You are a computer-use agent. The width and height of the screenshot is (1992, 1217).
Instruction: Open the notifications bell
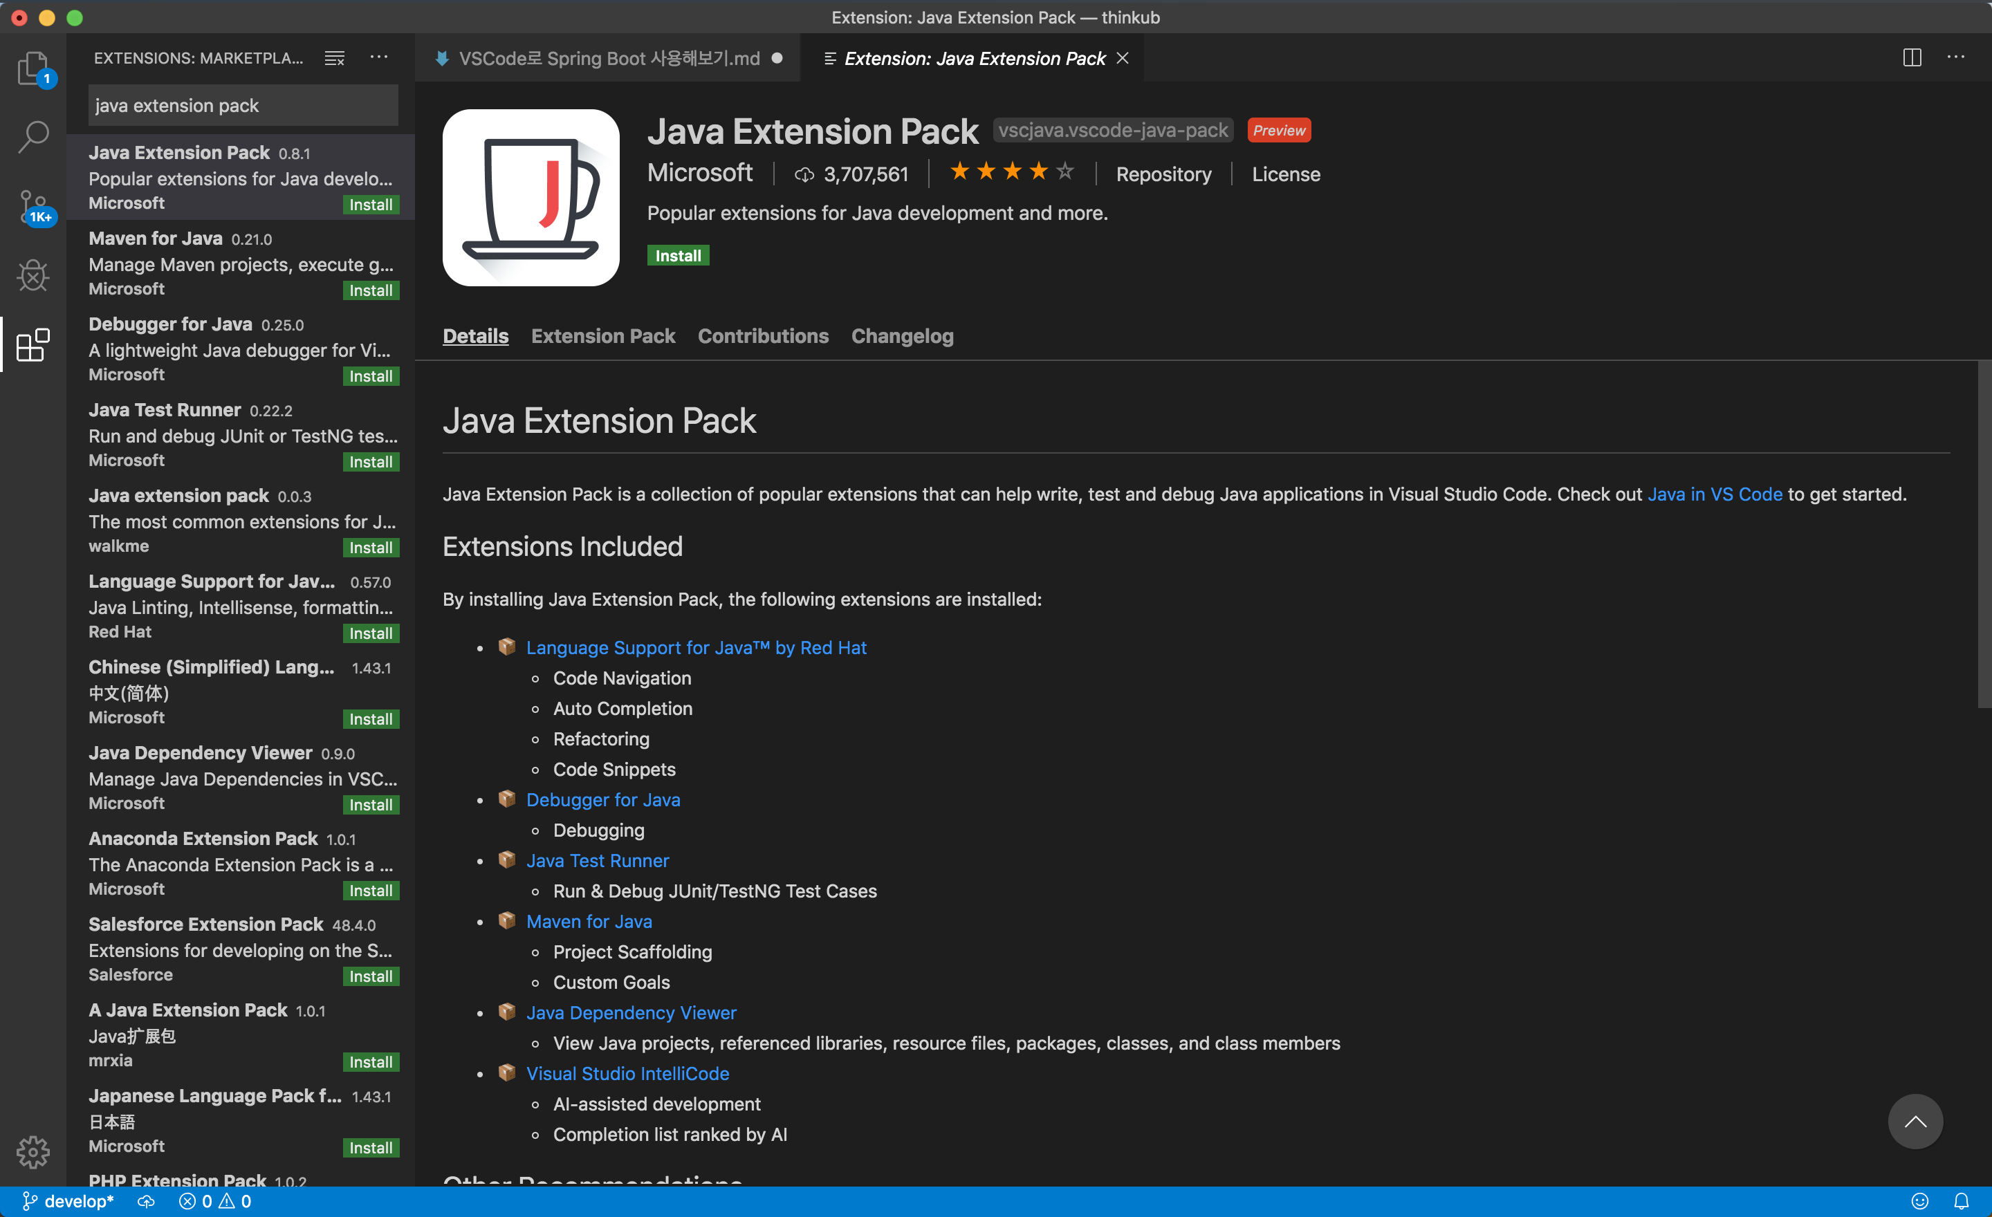[1962, 1202]
